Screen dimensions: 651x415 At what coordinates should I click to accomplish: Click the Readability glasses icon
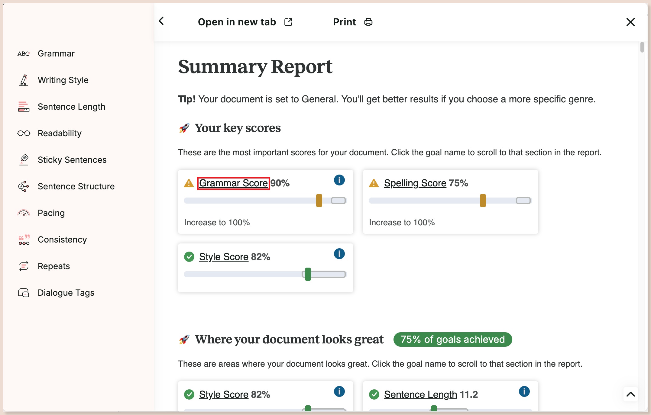click(24, 133)
